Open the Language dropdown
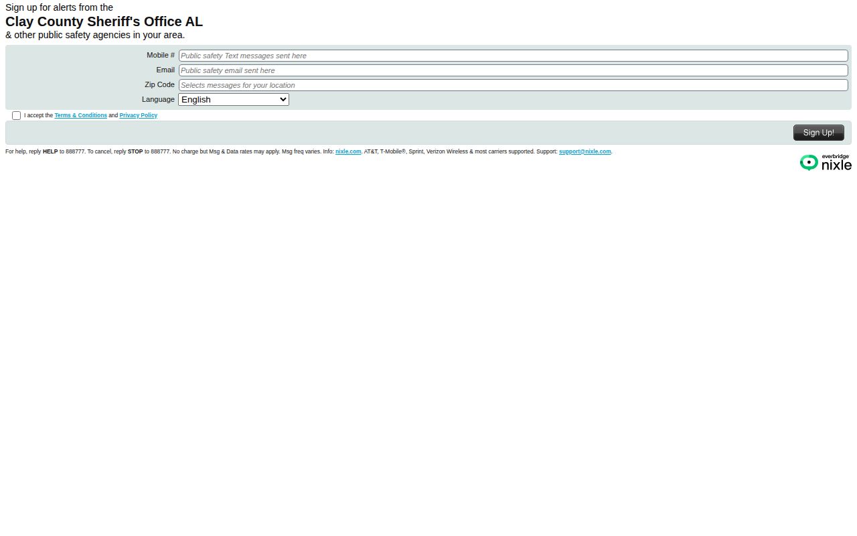Image resolution: width=857 pixels, height=536 pixels. [234, 99]
